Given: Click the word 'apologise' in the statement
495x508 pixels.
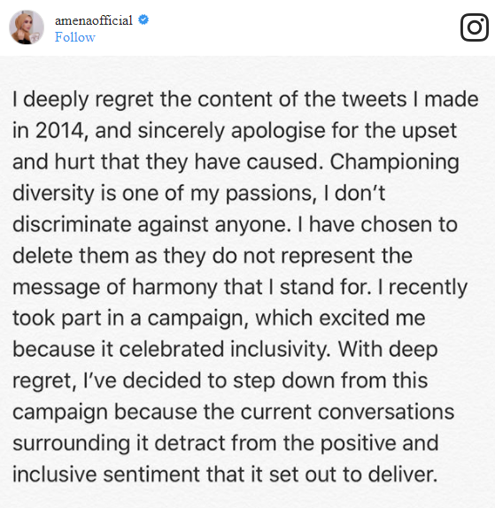Looking at the screenshot, I should tap(278, 131).
